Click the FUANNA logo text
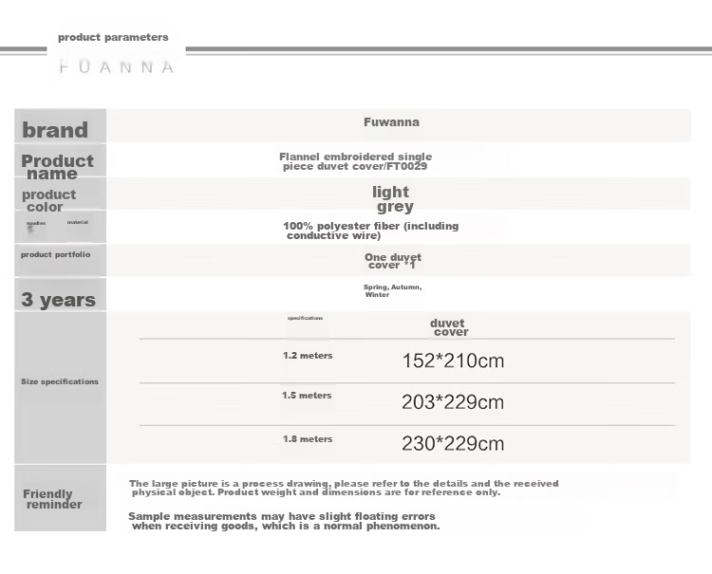This screenshot has height=574, width=712. (116, 67)
